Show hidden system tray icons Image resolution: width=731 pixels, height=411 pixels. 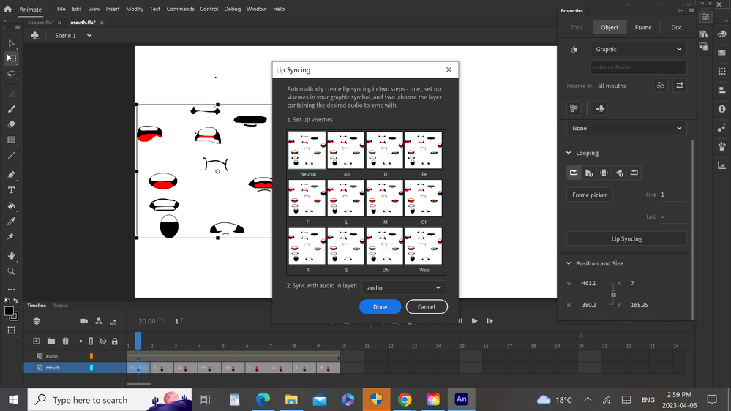click(588, 399)
